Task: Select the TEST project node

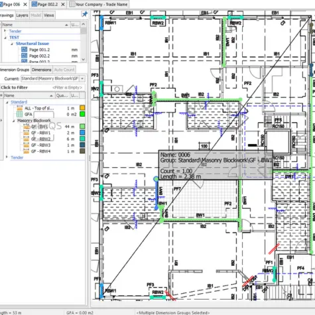Action: point(14,37)
